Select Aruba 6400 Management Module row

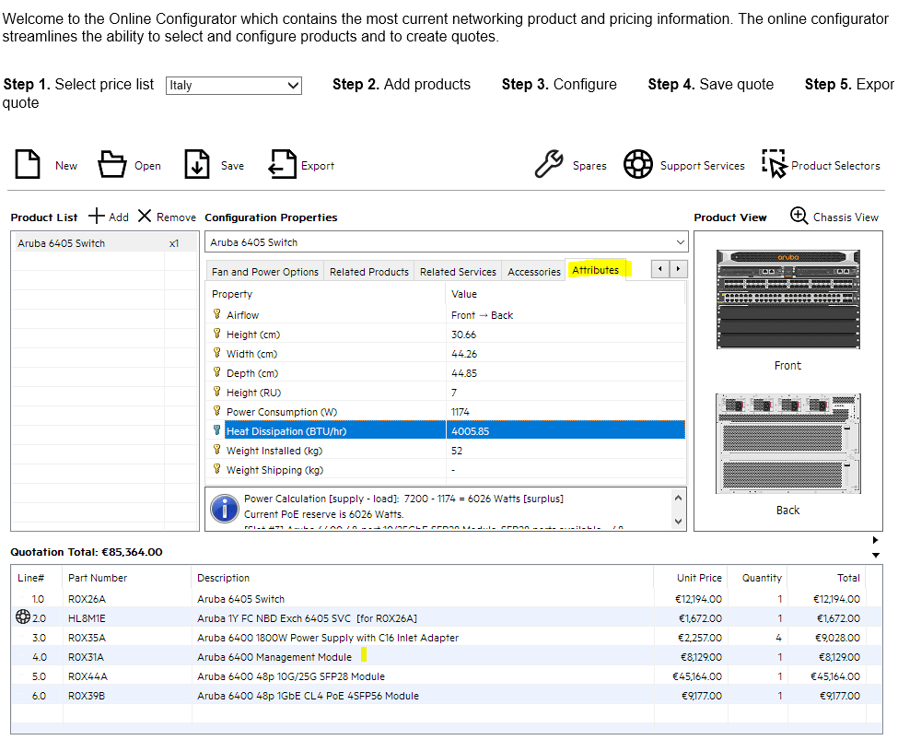click(x=446, y=657)
